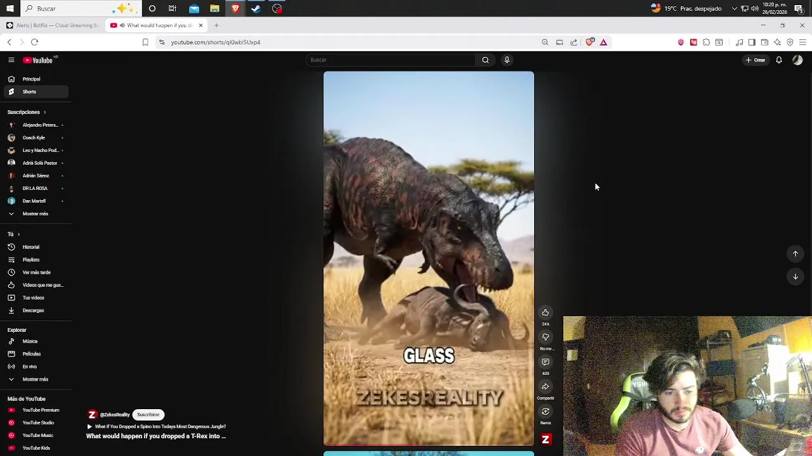Open the Short's comments panel
Screen dimensions: 812x456
(545, 362)
